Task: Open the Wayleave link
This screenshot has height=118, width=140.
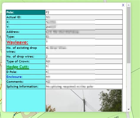Action: [17, 42]
